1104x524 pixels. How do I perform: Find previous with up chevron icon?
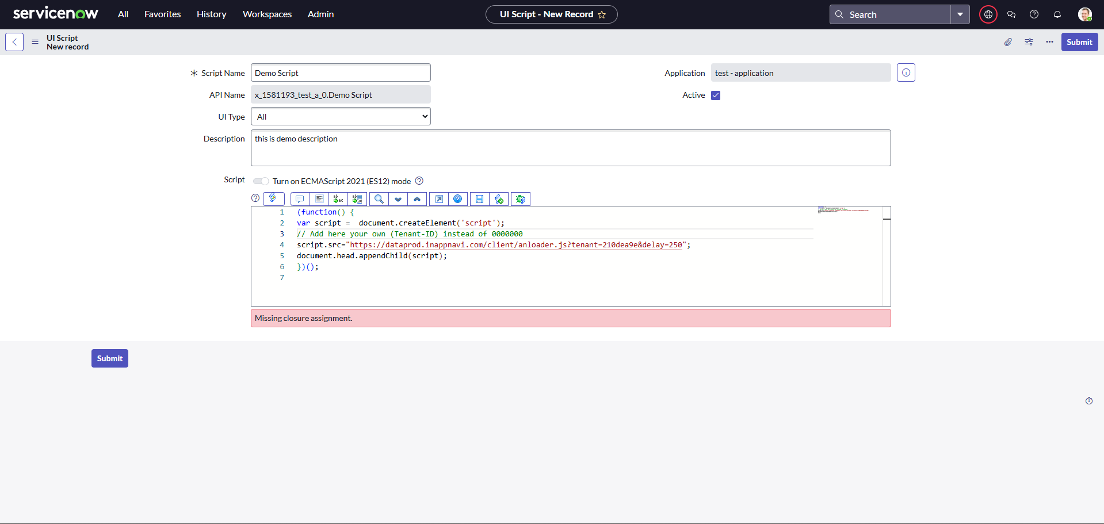tap(417, 199)
